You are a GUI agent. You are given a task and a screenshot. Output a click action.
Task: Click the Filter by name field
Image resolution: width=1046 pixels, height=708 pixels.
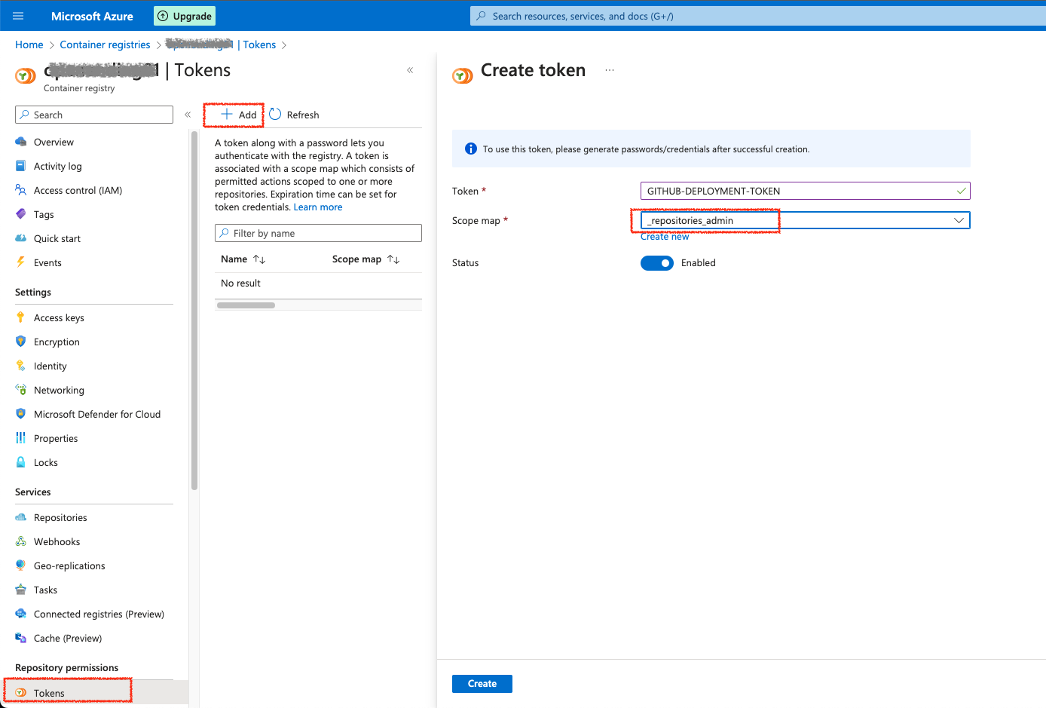point(317,233)
